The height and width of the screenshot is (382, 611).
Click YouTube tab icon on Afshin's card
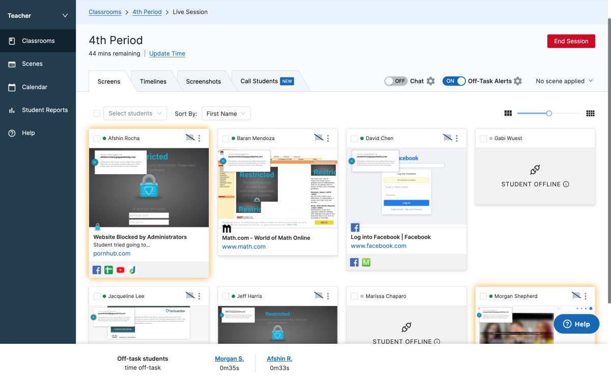(121, 270)
